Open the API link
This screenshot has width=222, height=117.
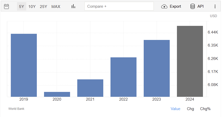point(200,6)
